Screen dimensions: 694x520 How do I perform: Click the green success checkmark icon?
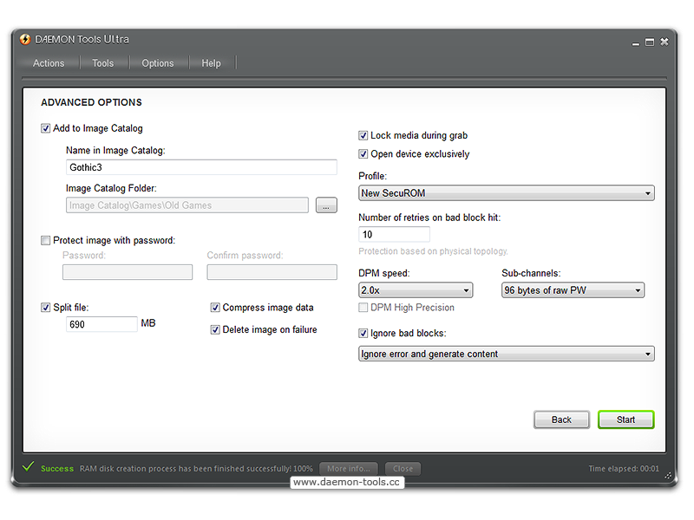pos(28,467)
